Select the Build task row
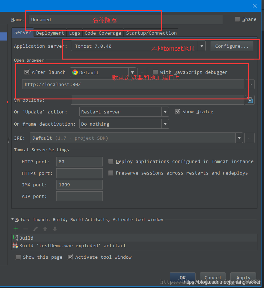The height and width of the screenshot is (288, 264). click(134, 238)
